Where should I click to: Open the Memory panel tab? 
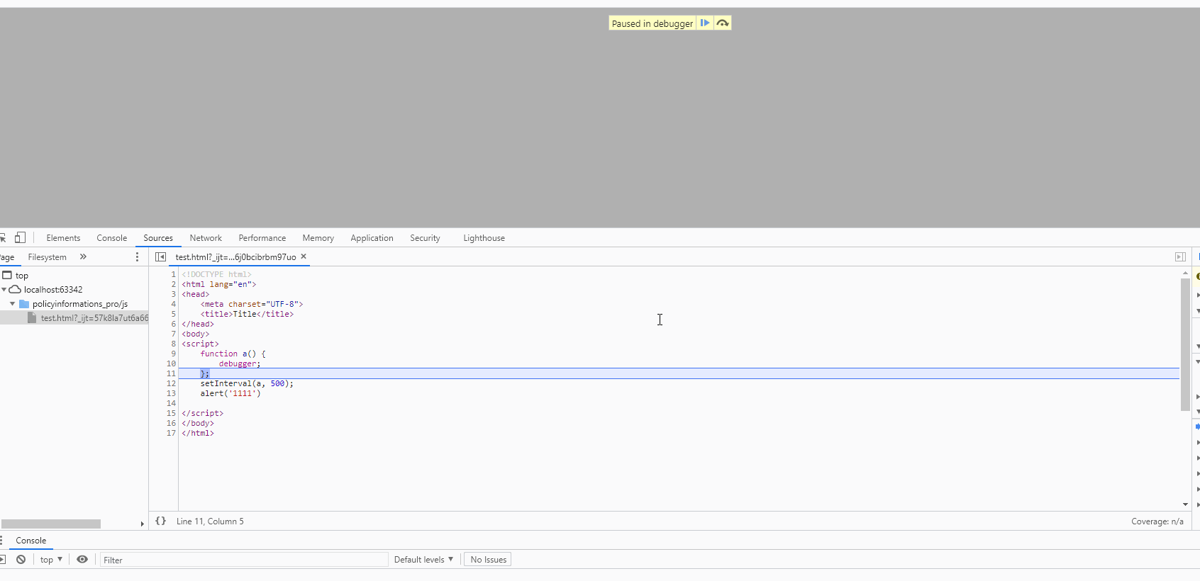[x=318, y=238]
